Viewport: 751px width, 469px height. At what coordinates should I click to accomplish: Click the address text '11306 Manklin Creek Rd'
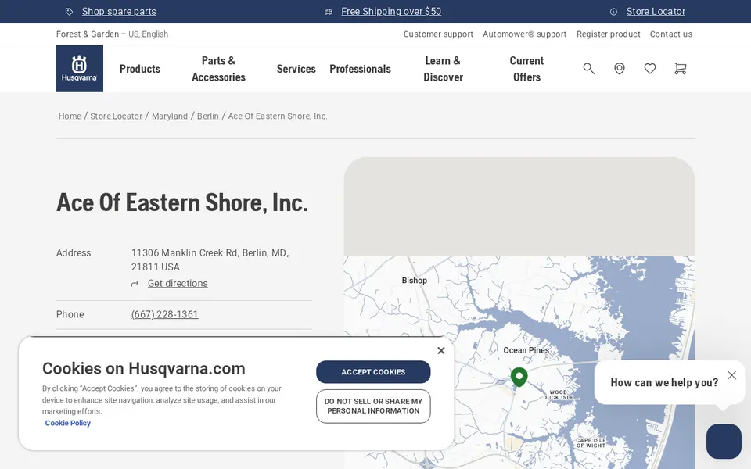pyautogui.click(x=185, y=253)
